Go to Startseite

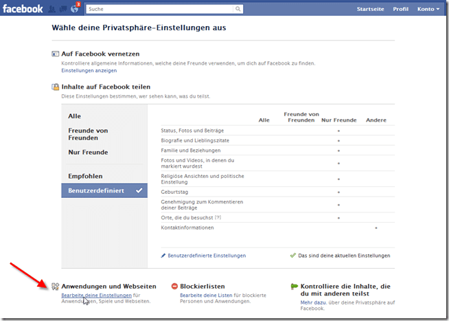pos(370,9)
